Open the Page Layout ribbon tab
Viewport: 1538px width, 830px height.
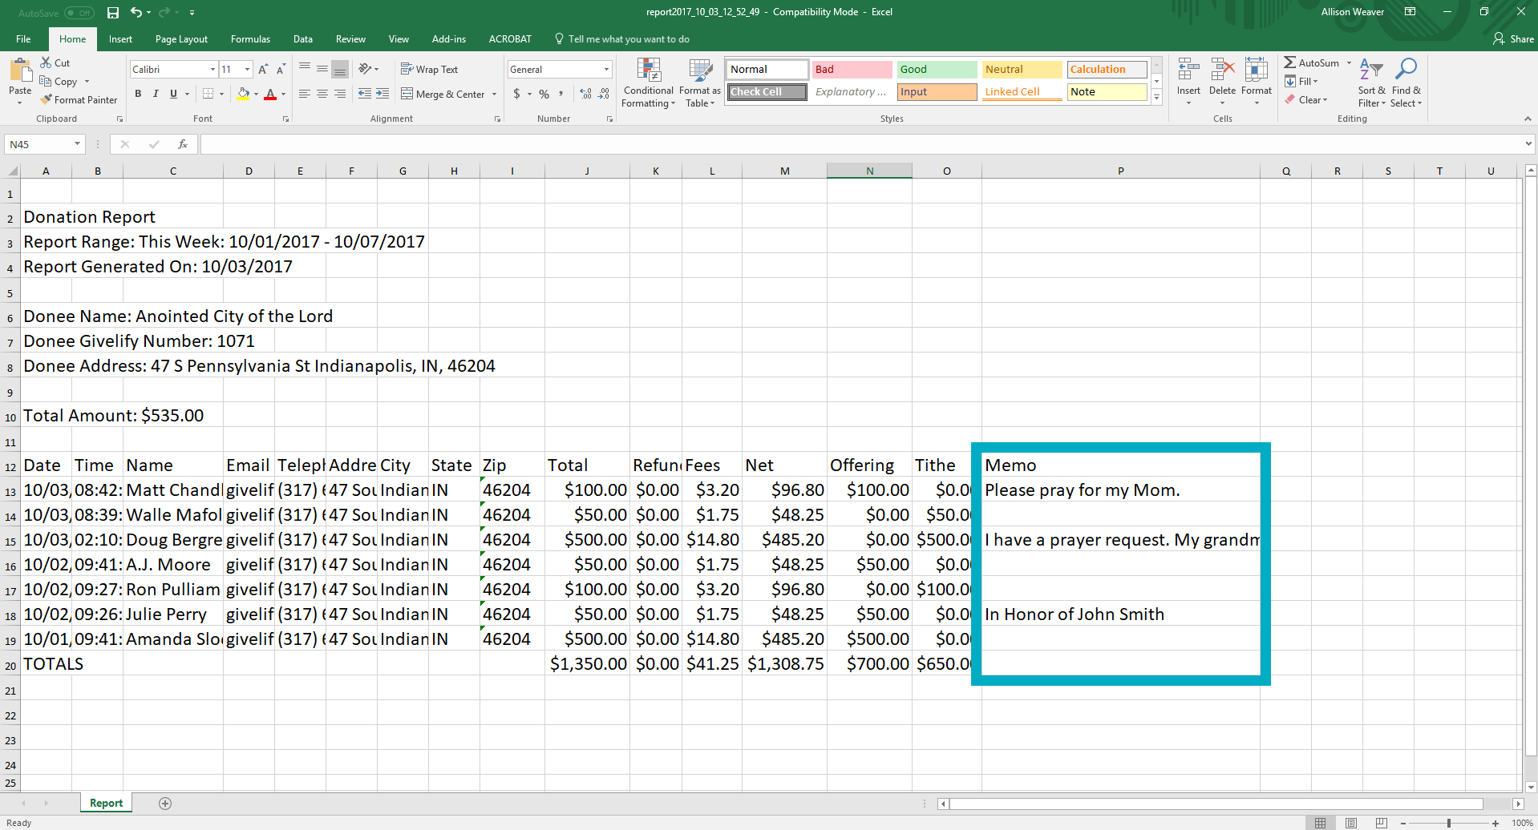[x=181, y=39]
